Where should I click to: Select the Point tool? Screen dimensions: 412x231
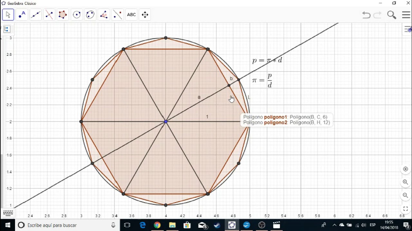tap(22, 14)
